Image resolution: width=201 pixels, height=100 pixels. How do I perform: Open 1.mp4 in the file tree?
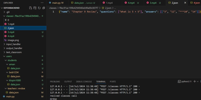click(23, 24)
